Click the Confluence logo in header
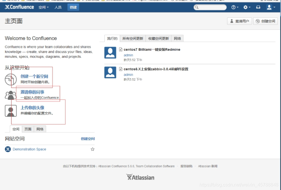 (19, 7)
